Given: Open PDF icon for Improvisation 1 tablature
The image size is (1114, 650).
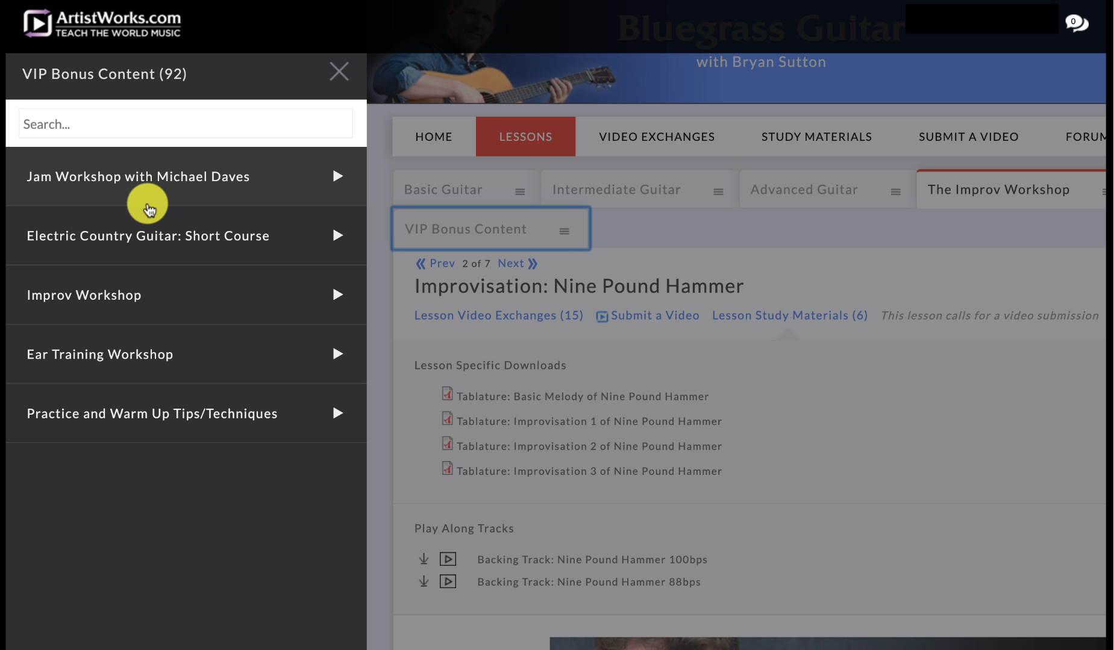Looking at the screenshot, I should [447, 418].
